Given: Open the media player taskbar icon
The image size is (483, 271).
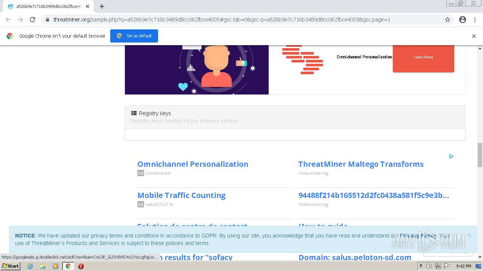Looking at the screenshot, I should pos(55,266).
